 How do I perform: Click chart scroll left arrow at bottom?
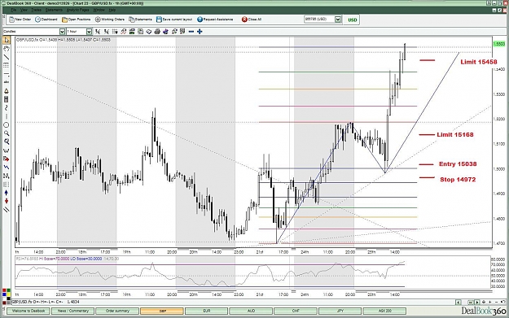[x=459, y=302]
